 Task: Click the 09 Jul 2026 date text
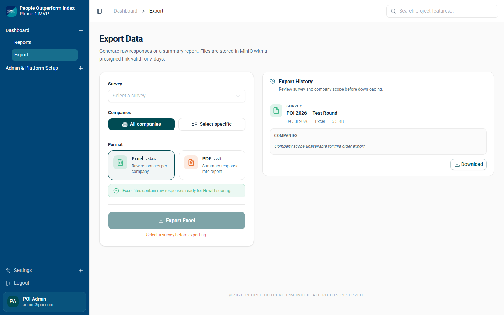coord(297,121)
